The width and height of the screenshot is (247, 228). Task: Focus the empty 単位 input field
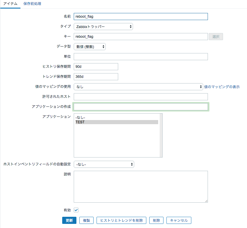coord(141,56)
